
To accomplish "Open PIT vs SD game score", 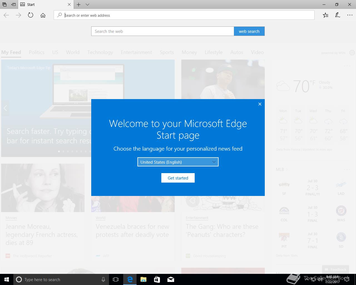I will 313,240.
